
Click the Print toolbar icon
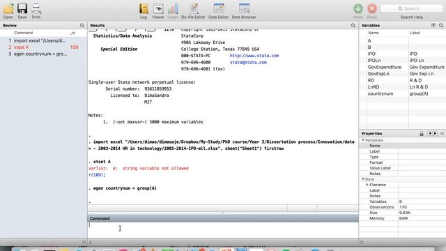point(36,9)
